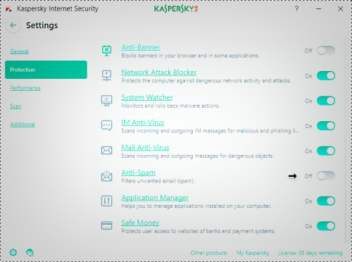Click the Network Attack Blocker icon
The image size is (352, 262).
coord(106,75)
